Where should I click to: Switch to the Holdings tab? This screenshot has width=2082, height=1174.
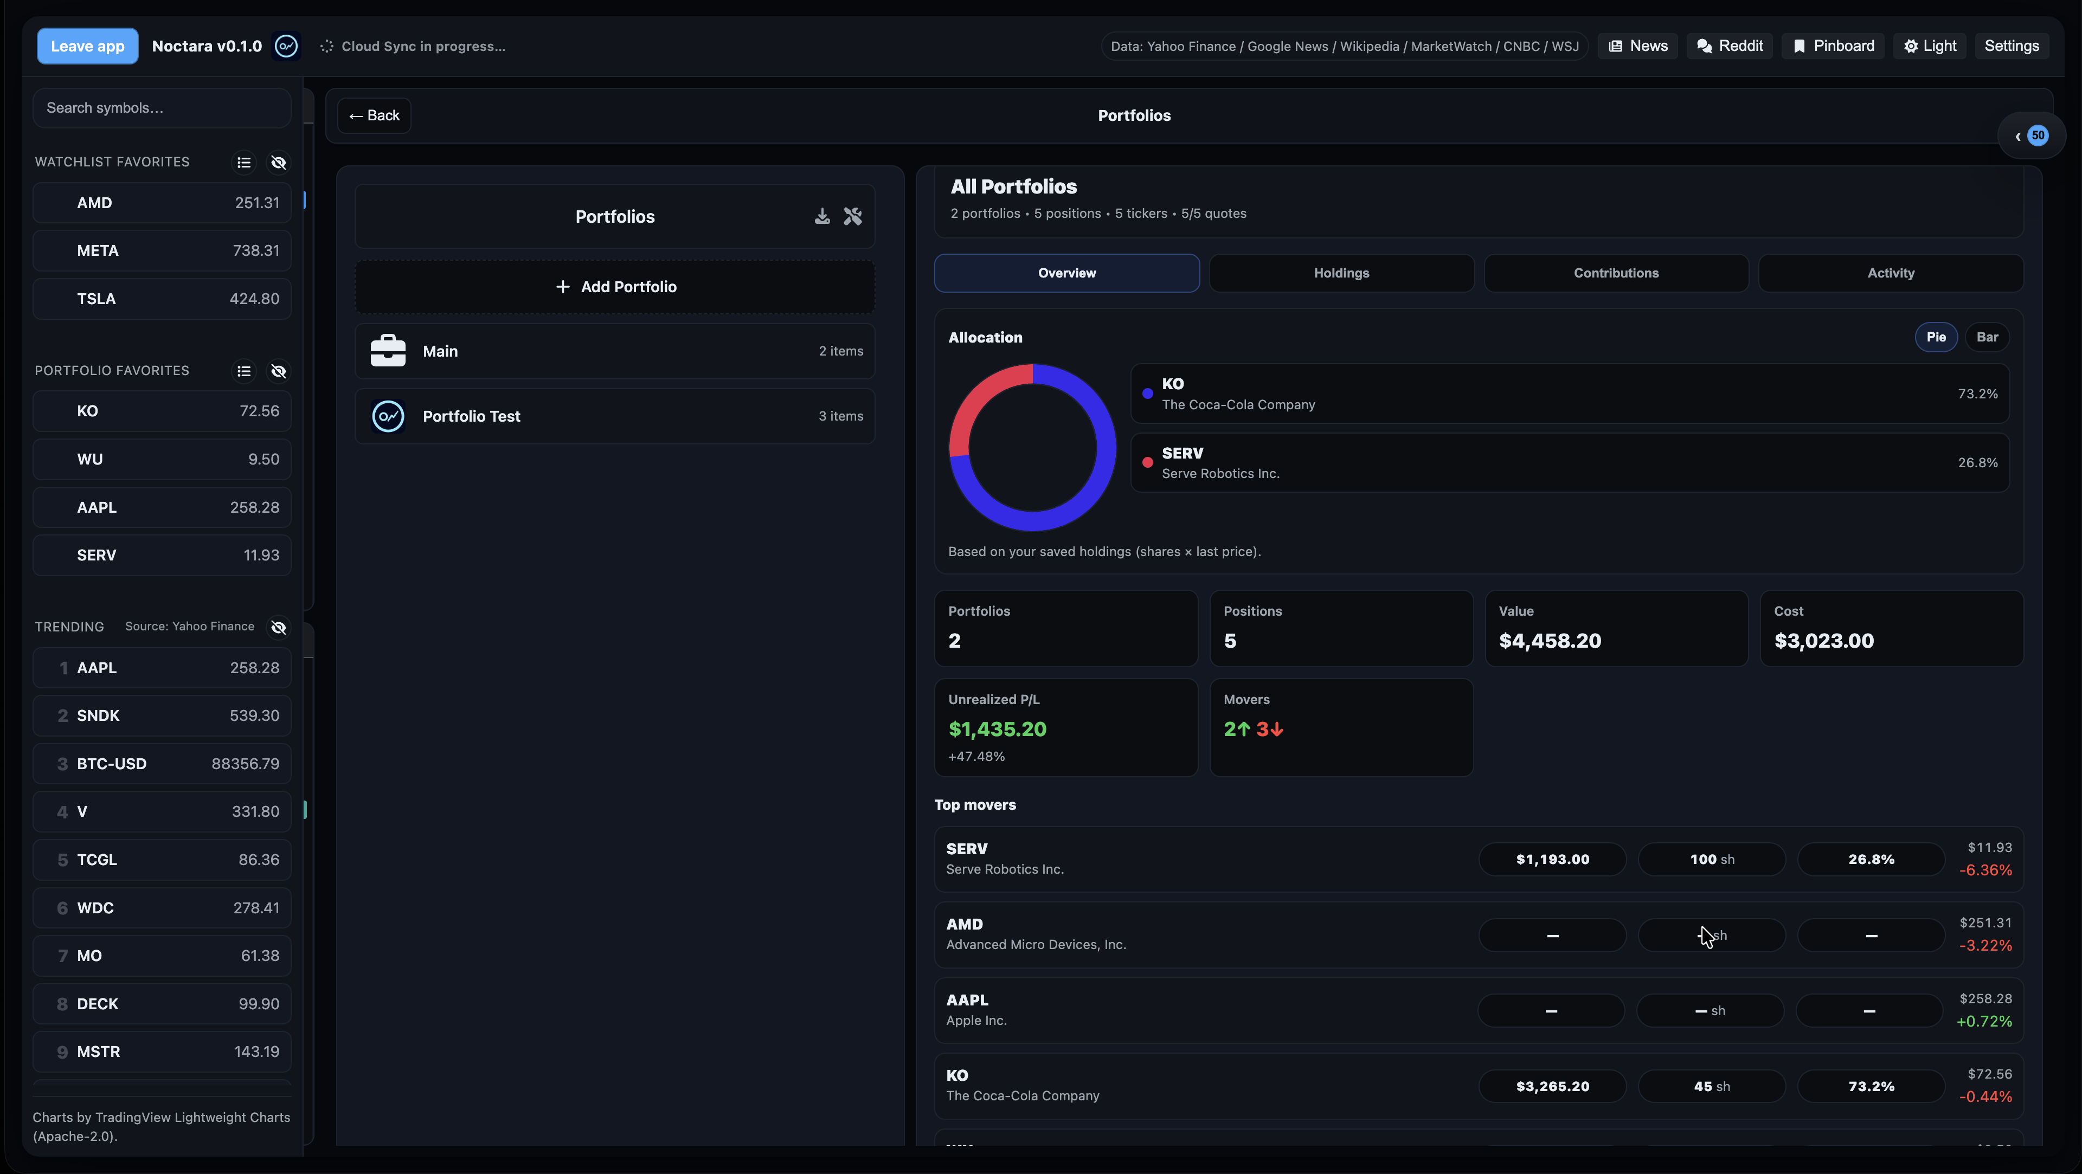1341,273
